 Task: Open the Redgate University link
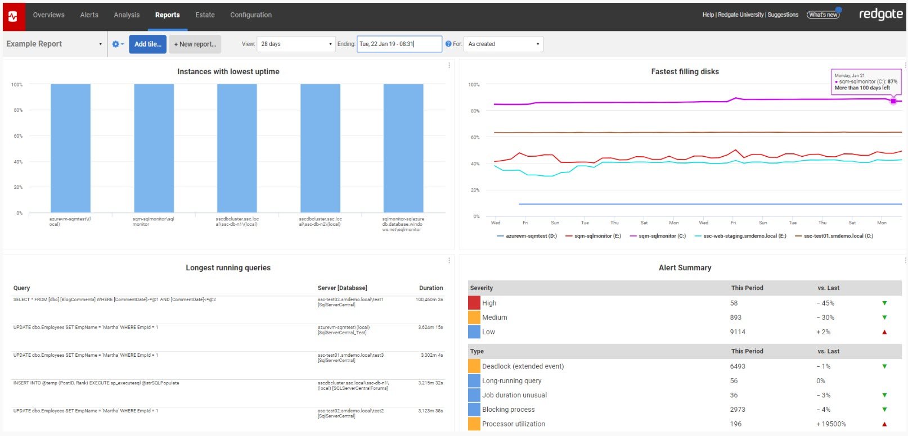pyautogui.click(x=740, y=15)
